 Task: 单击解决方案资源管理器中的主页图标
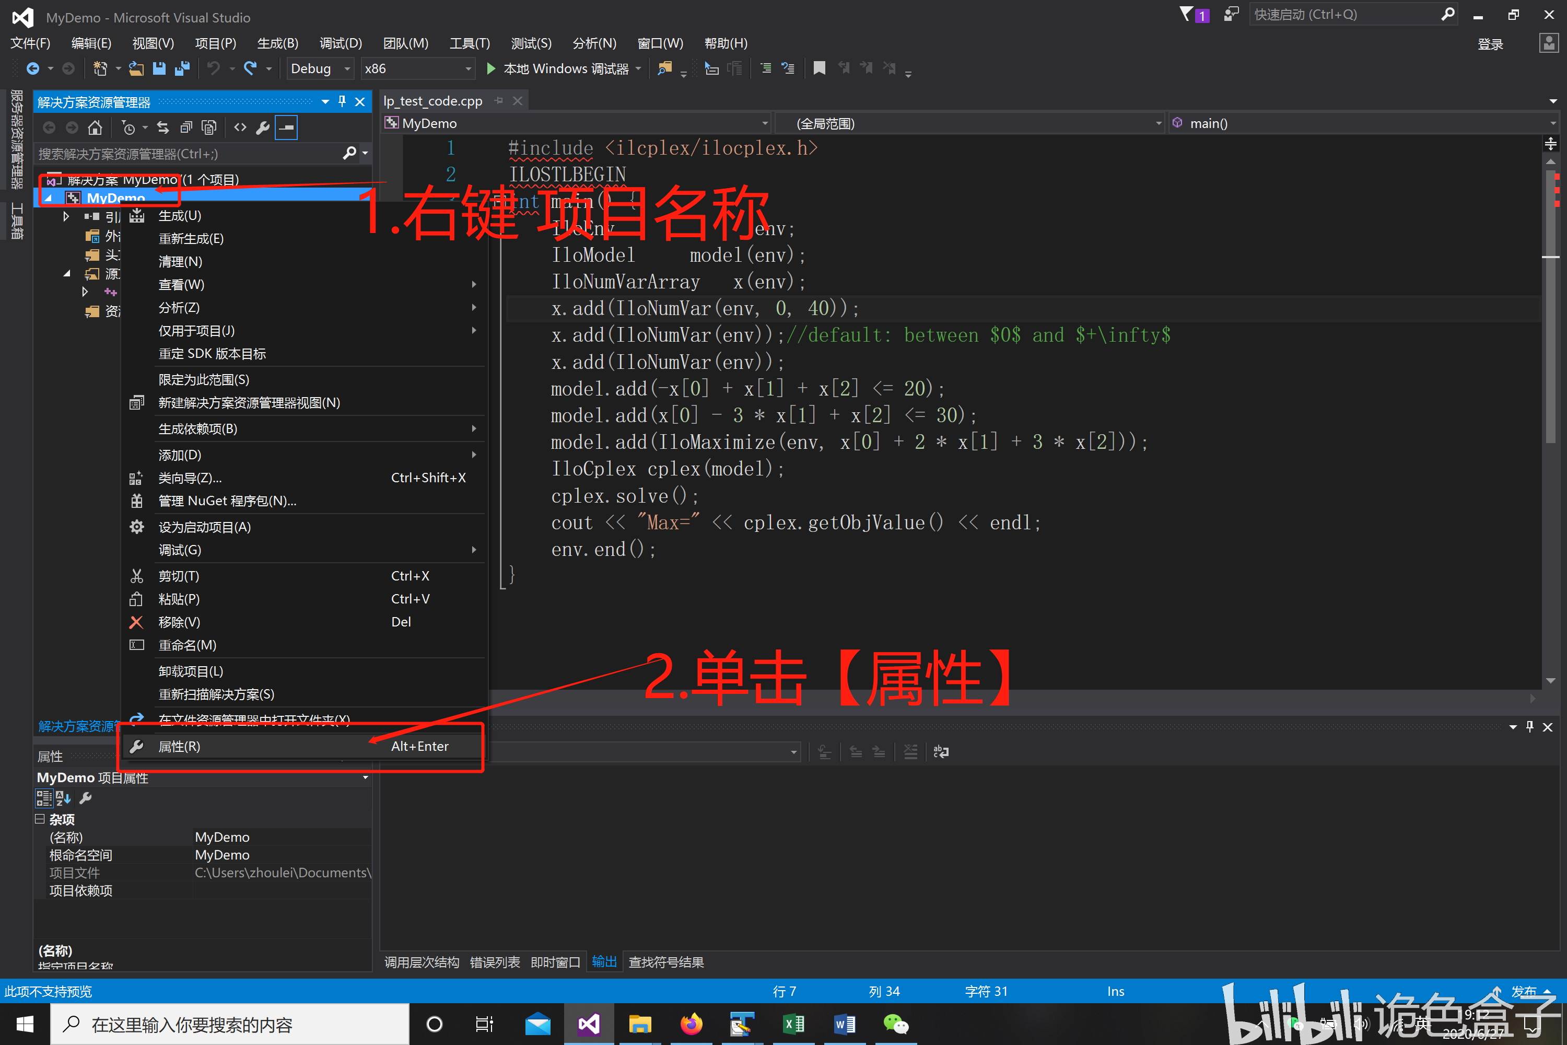[x=95, y=127]
